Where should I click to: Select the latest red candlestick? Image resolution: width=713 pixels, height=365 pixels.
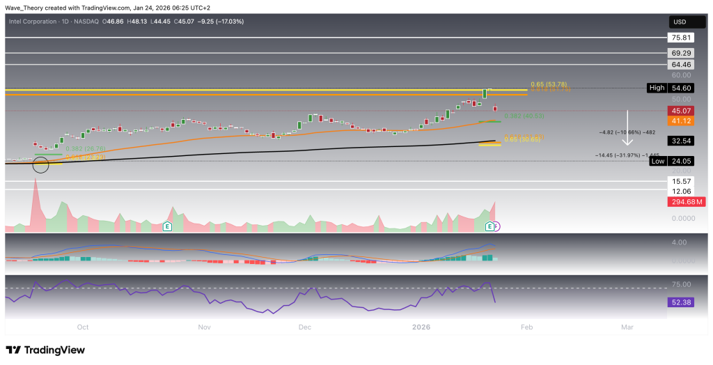click(x=495, y=108)
